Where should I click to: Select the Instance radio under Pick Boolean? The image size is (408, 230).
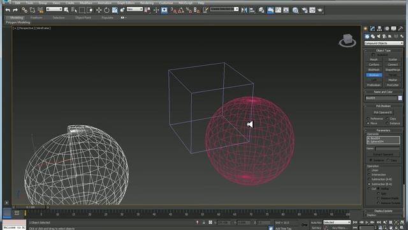tap(388, 123)
